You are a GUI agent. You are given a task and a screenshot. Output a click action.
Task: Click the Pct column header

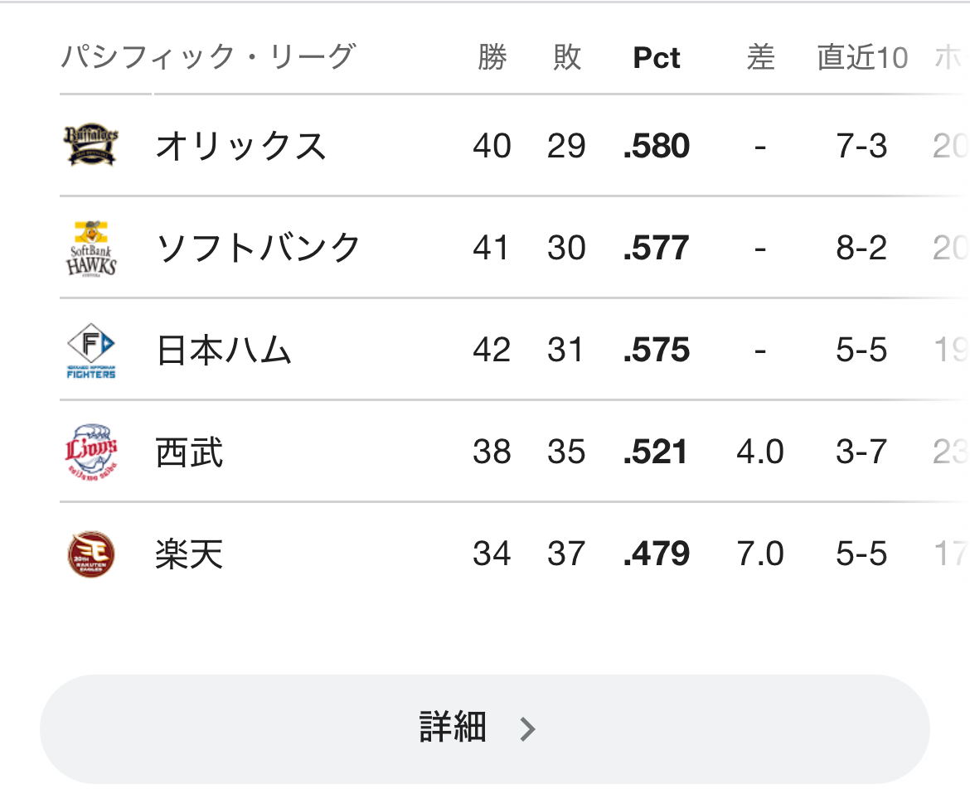(657, 58)
